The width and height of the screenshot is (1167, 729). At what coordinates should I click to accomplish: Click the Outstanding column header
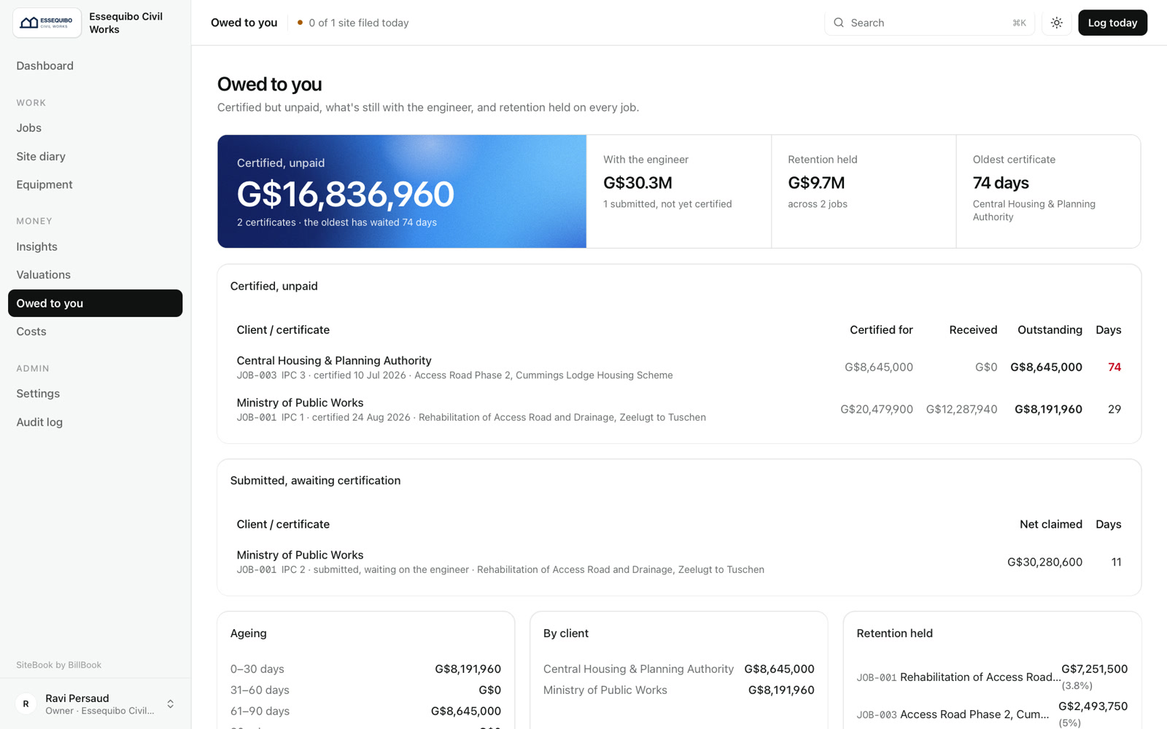1050,330
